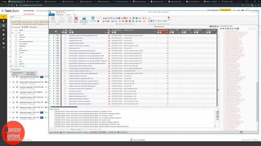This screenshot has width=261, height=146.
Task: Click 'Отметить фразы в таблице' button in popup
Action: 18,73
